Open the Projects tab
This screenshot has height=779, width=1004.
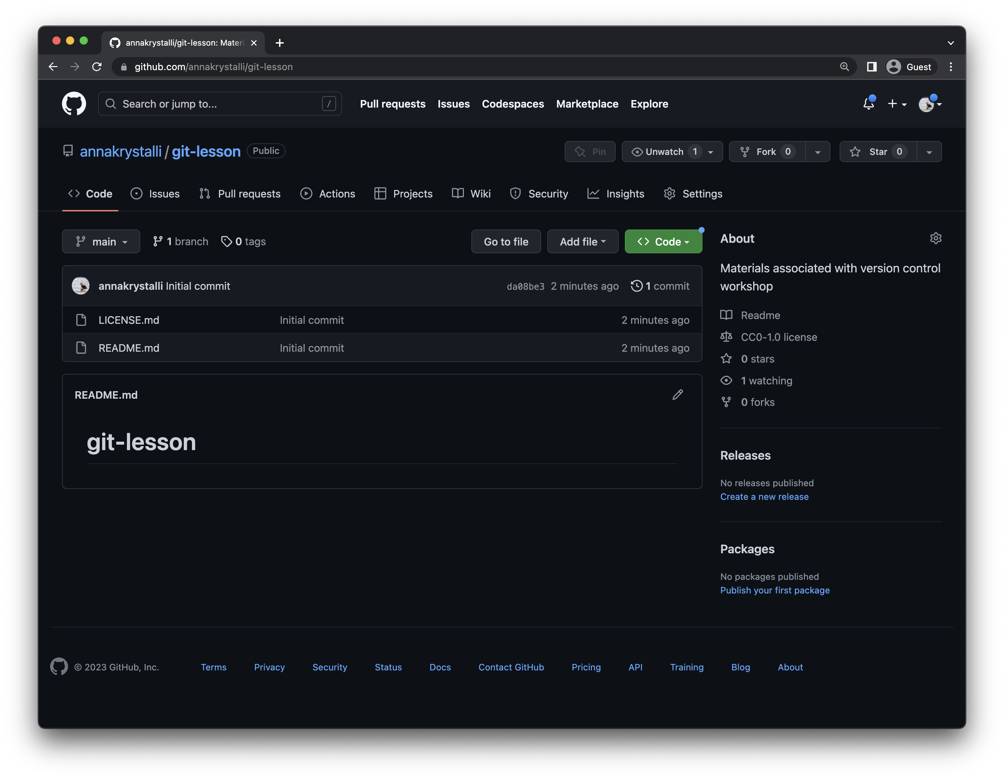[403, 194]
